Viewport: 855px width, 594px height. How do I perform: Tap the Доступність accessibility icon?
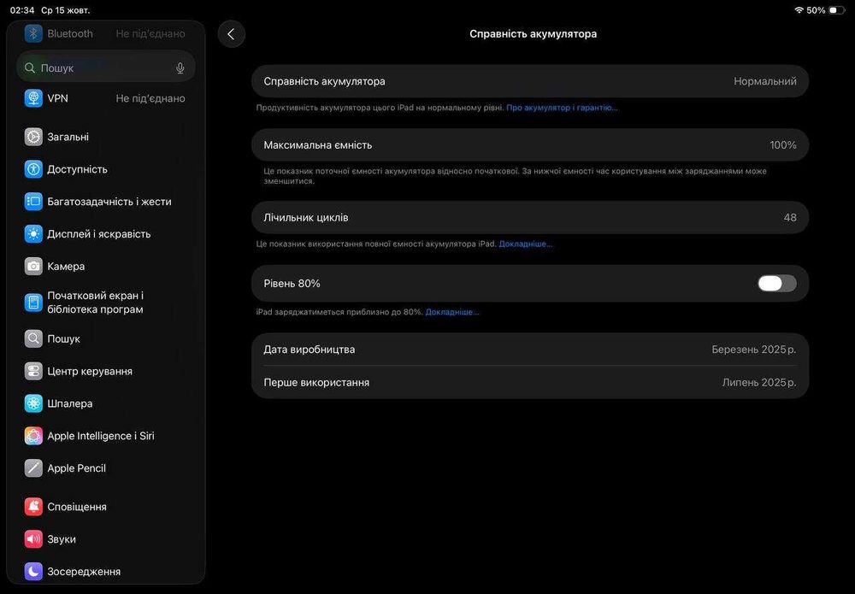pyautogui.click(x=33, y=169)
